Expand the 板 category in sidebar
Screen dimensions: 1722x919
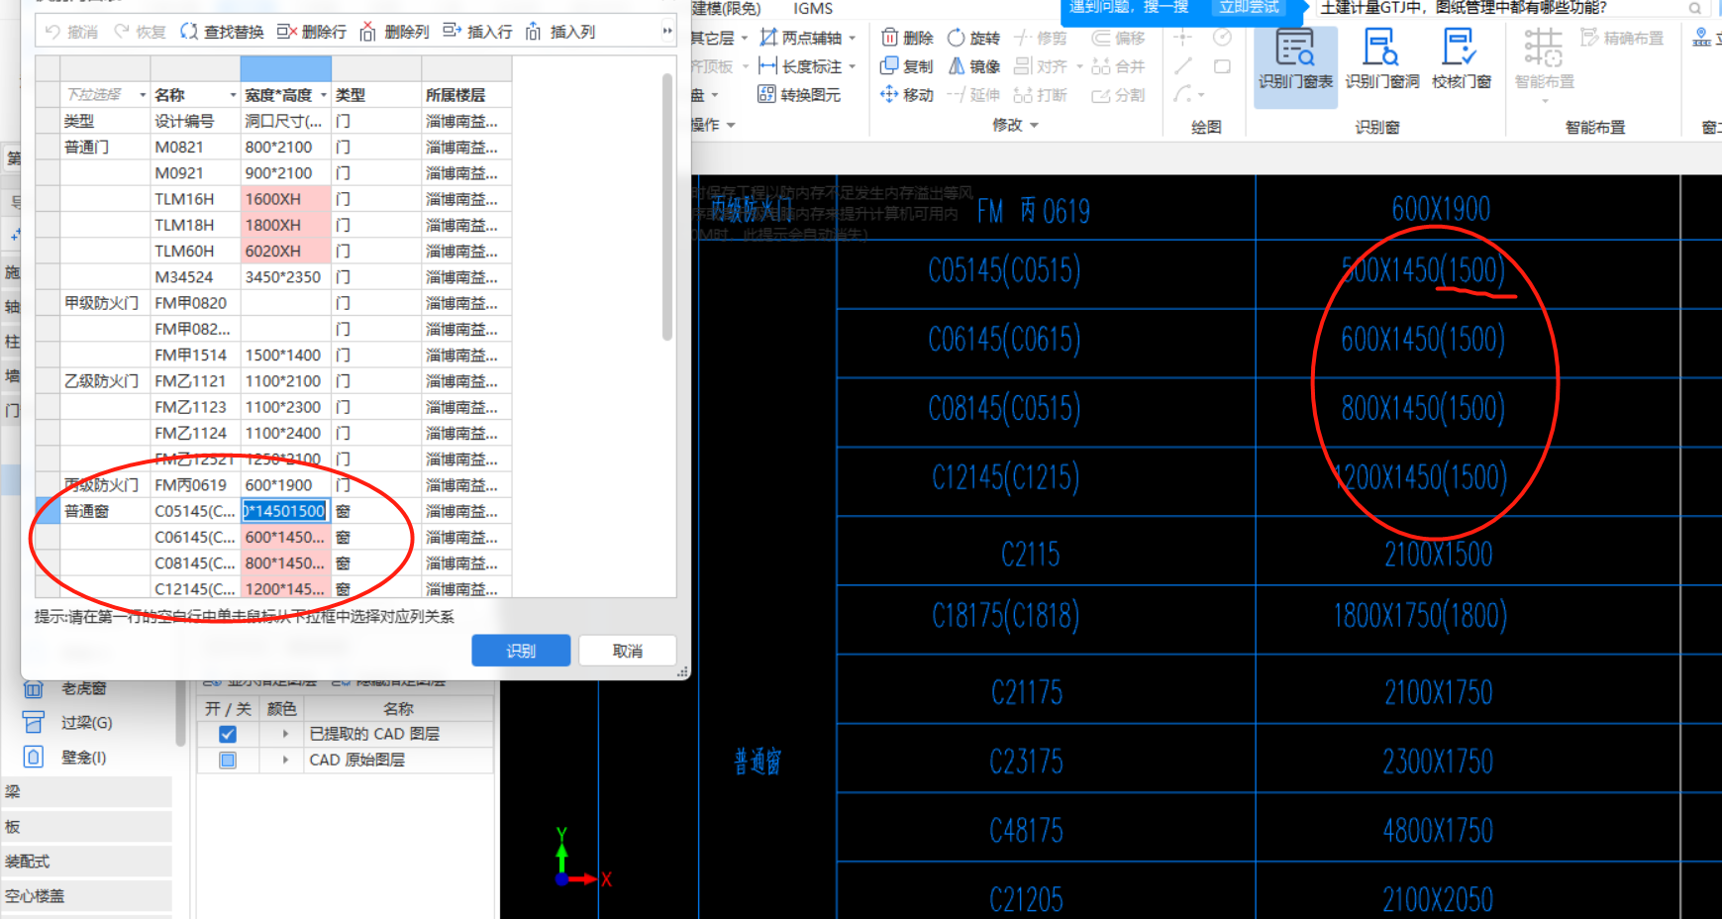click(x=87, y=826)
